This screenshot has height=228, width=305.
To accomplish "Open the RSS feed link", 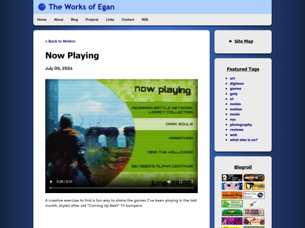I will tap(145, 20).
